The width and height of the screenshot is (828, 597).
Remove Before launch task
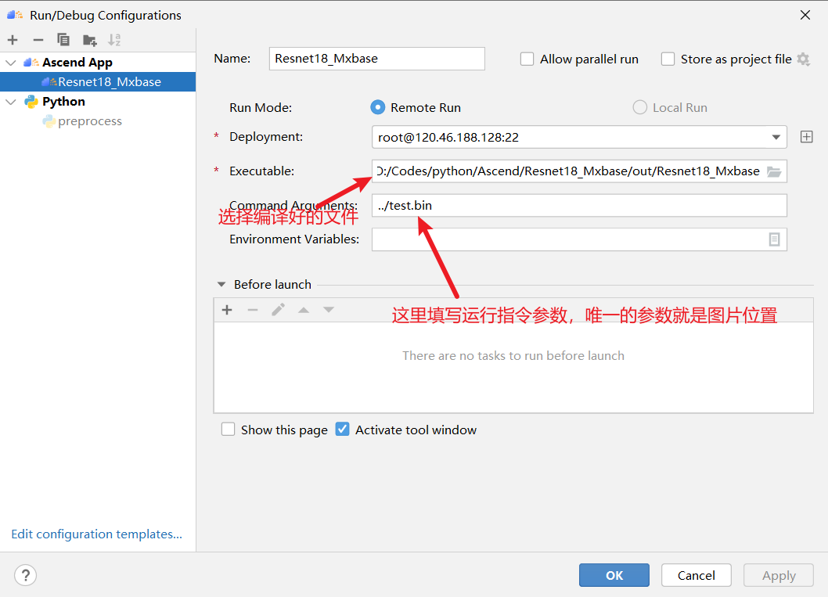click(x=253, y=310)
